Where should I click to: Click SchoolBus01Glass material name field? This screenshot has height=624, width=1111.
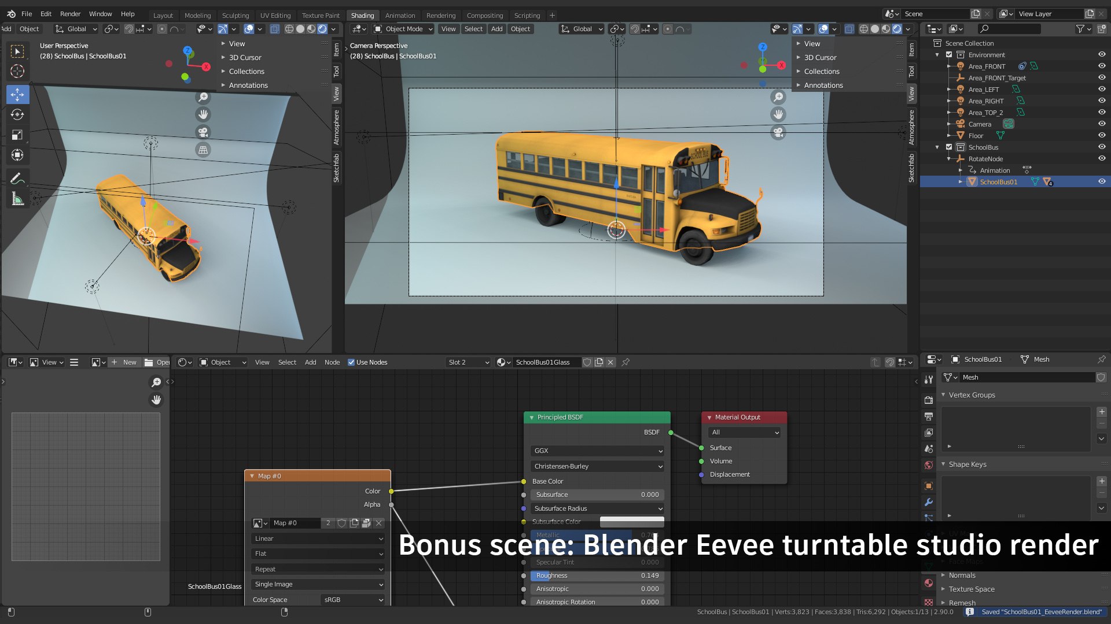(546, 362)
